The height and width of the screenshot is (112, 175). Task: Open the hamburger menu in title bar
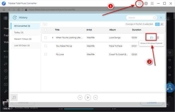(152, 4)
